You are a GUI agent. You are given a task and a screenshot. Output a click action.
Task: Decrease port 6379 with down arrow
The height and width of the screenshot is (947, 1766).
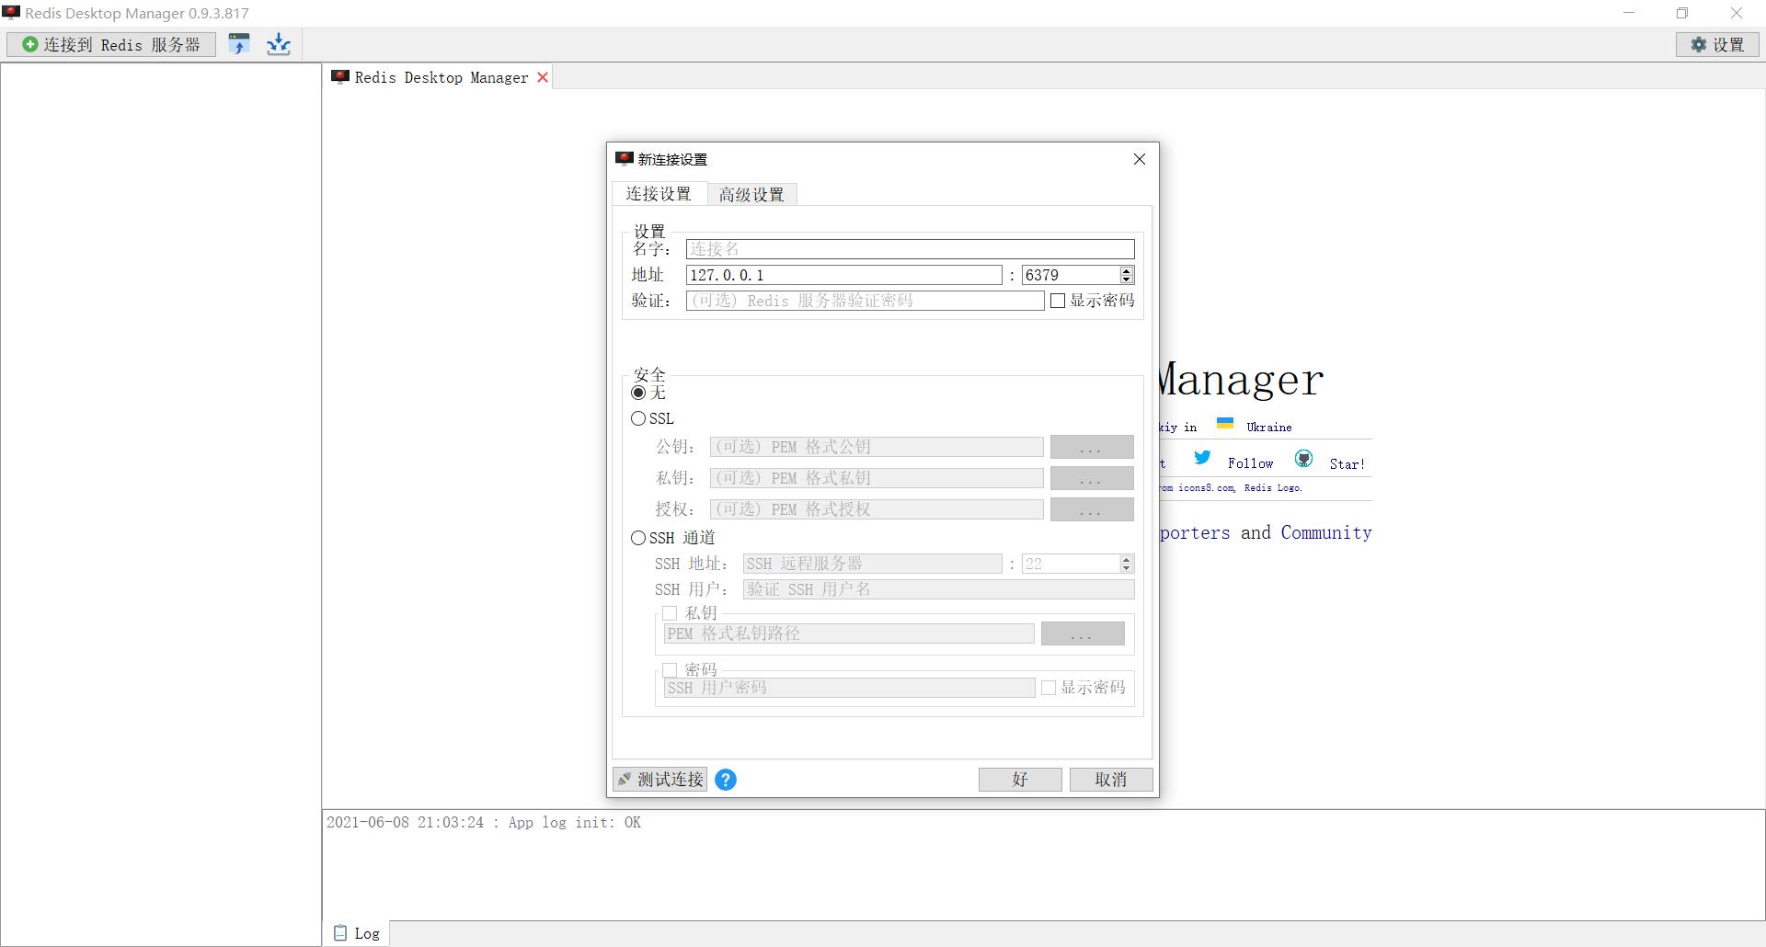pos(1127,280)
